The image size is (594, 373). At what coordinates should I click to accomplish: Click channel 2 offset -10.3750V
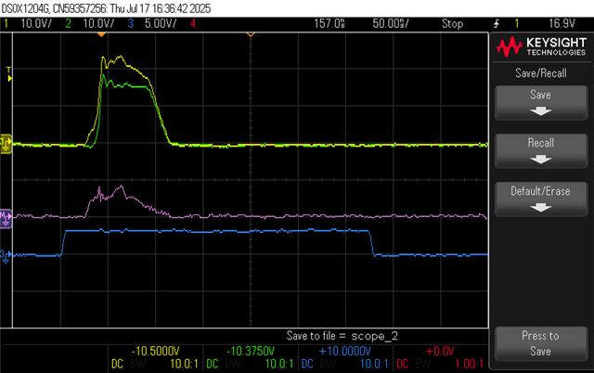coord(251,351)
